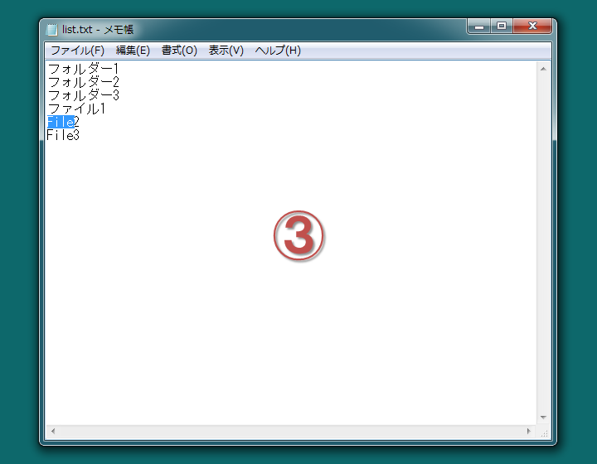Click the line フォルダー2
Image resolution: width=597 pixels, height=464 pixels.
tap(84, 82)
